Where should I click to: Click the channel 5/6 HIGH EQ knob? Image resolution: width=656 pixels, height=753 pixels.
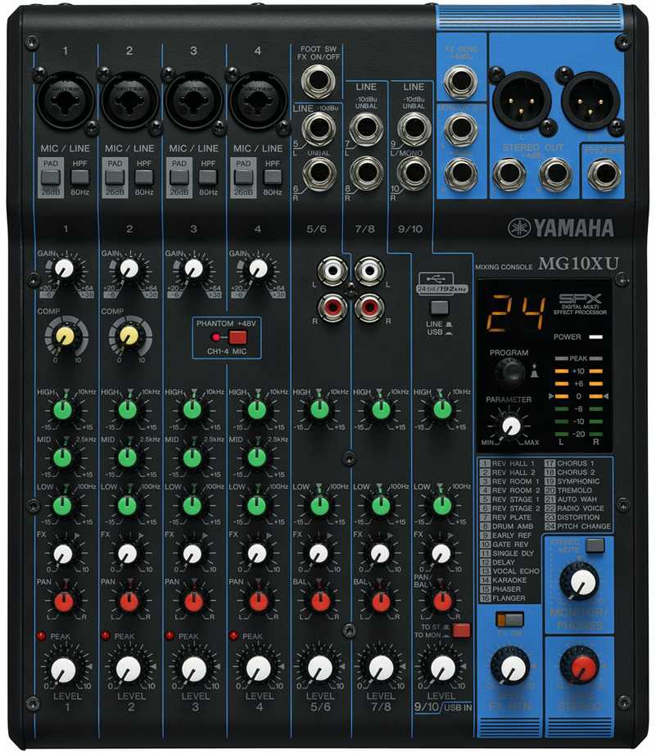[319, 409]
